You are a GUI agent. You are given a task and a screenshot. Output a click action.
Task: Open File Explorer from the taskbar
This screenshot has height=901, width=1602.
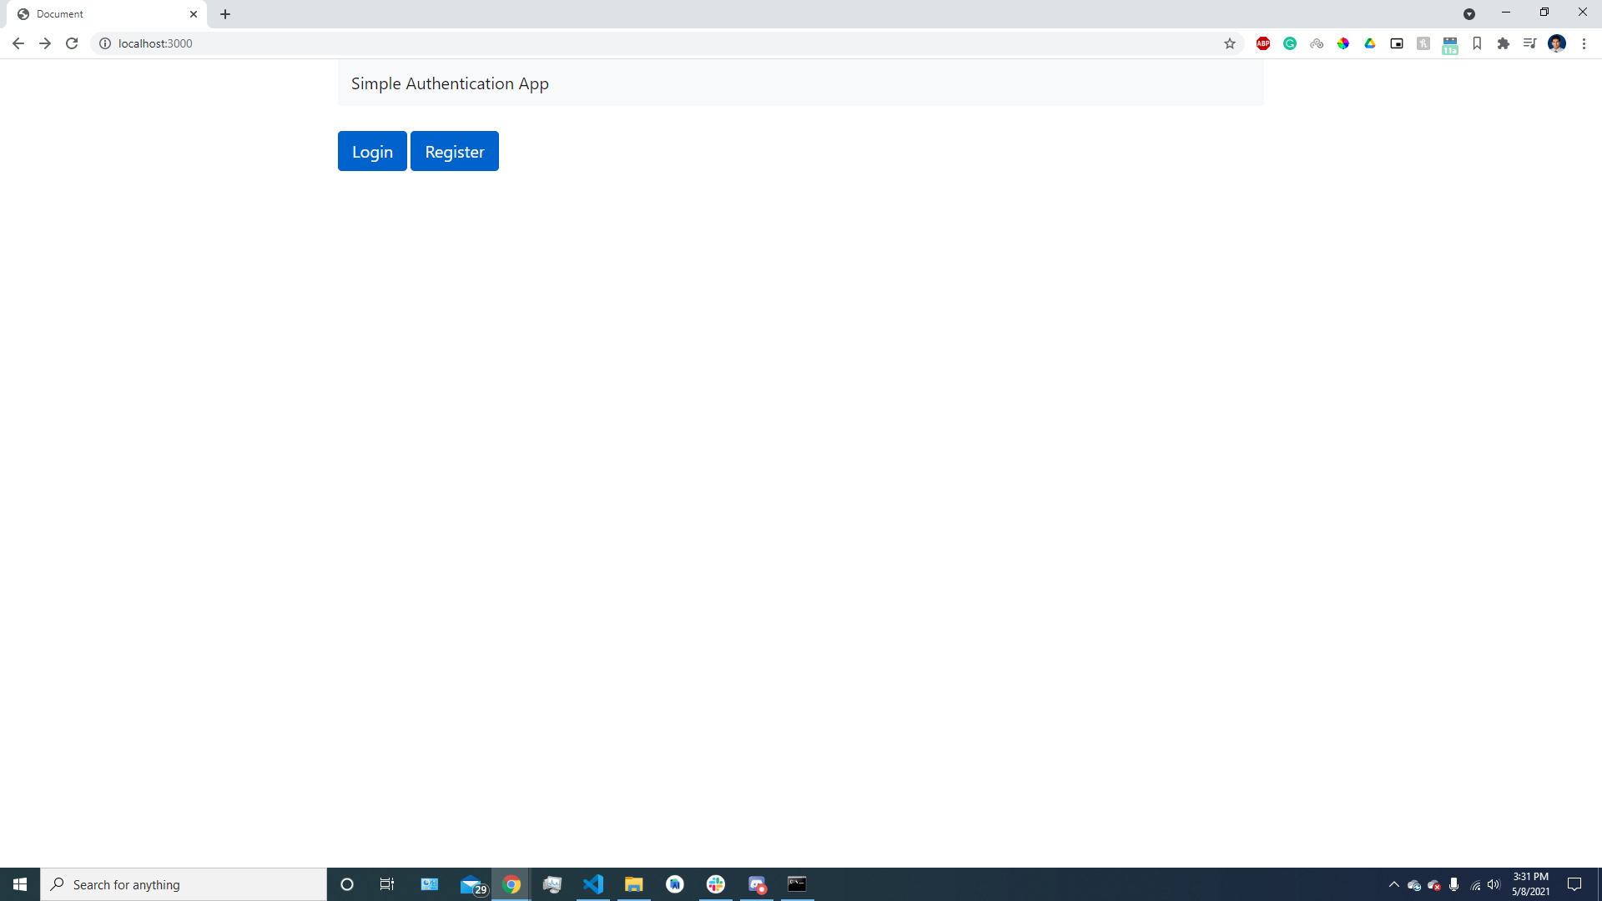pos(634,884)
